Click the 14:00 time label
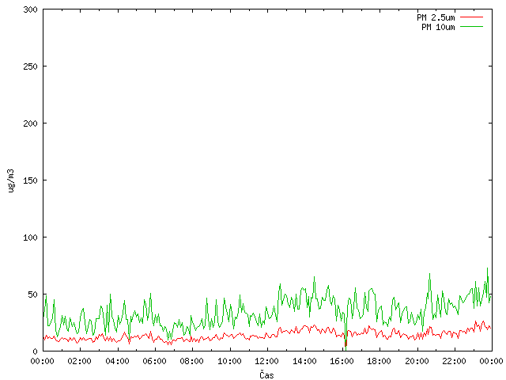The width and height of the screenshot is (506, 380). 304,361
